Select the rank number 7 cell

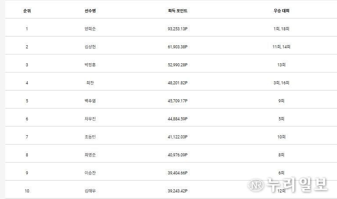coord(27,137)
